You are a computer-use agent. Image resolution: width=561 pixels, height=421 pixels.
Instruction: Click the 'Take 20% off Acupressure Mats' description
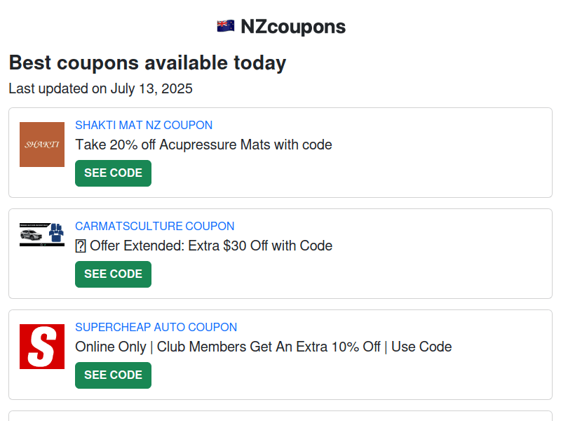(203, 145)
